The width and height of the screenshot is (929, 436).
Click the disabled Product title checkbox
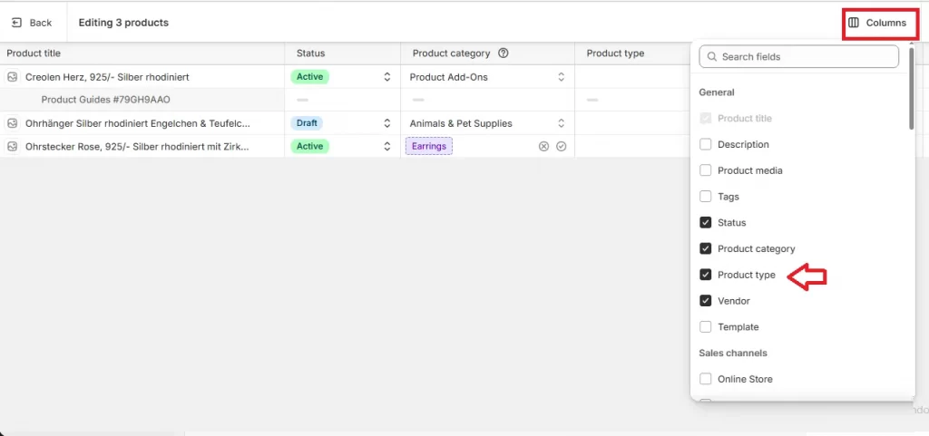click(705, 119)
